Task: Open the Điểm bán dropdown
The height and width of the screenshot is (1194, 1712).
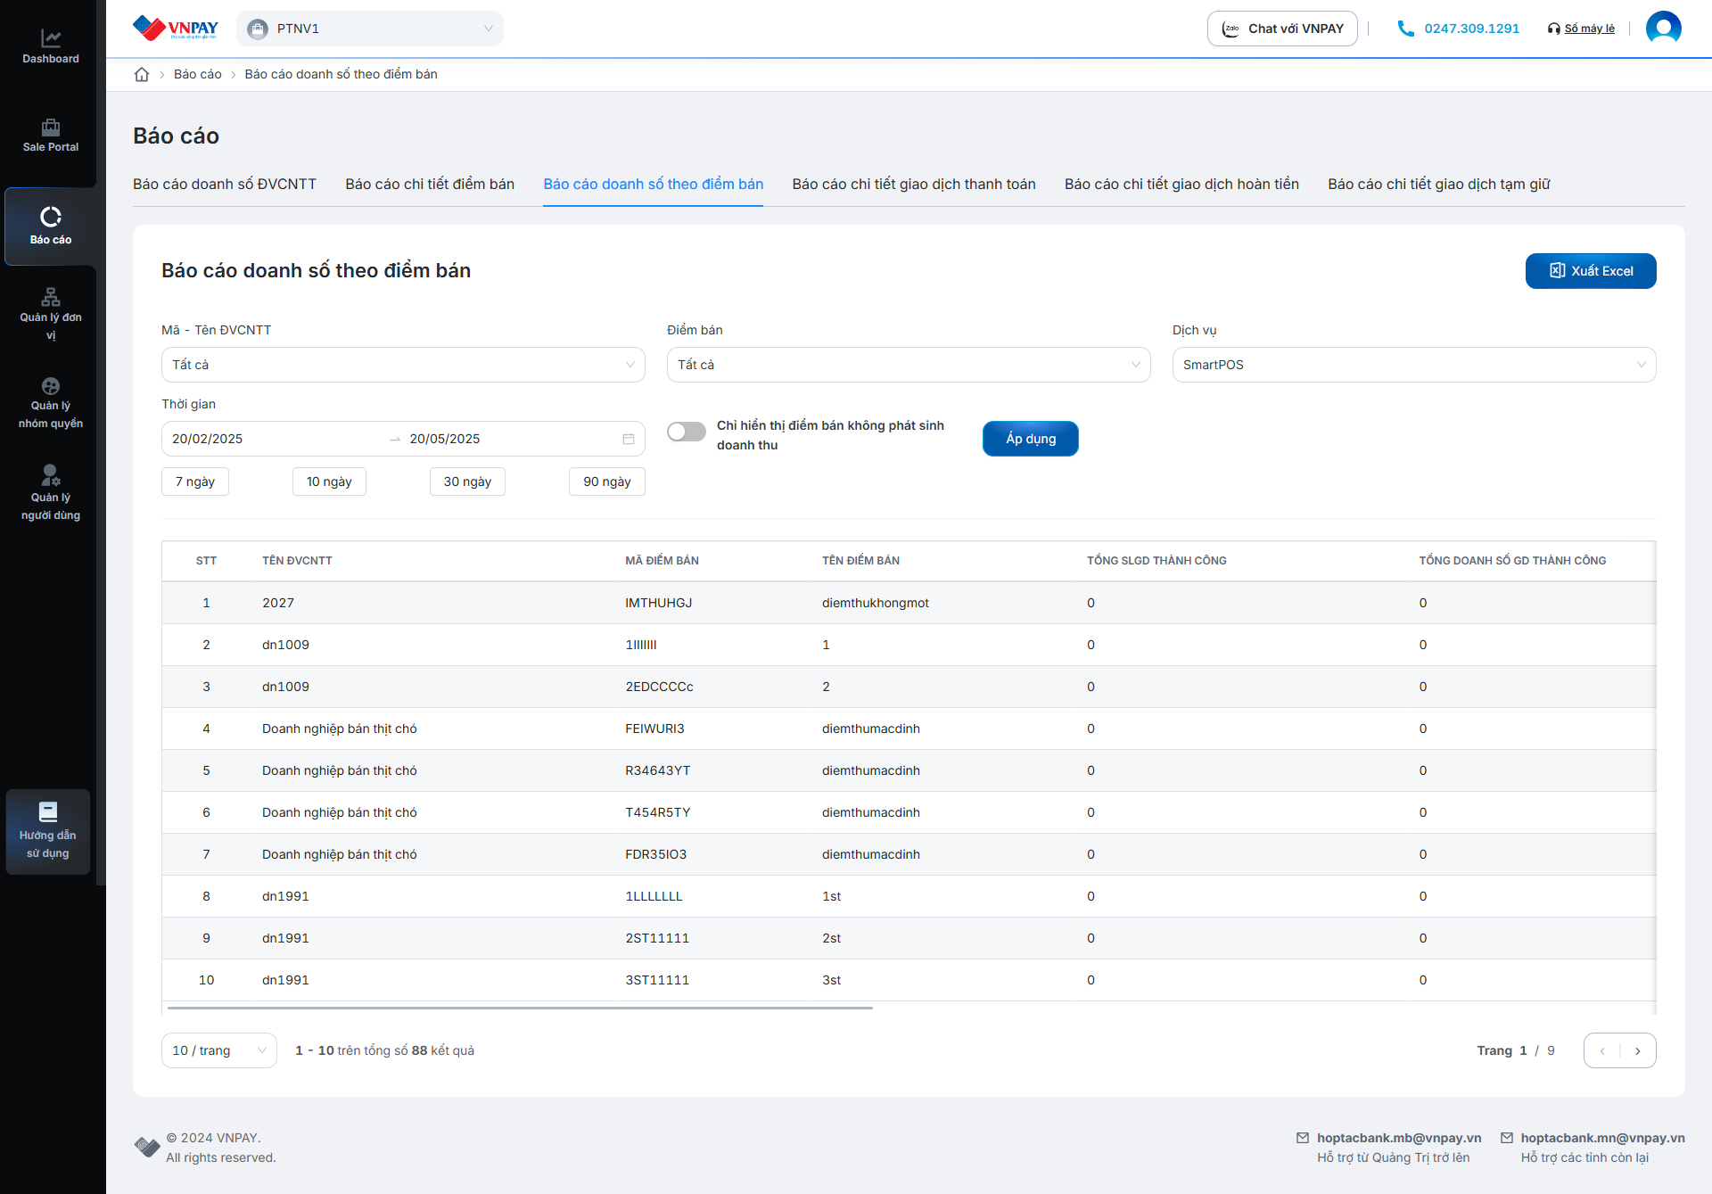Action: 909,365
